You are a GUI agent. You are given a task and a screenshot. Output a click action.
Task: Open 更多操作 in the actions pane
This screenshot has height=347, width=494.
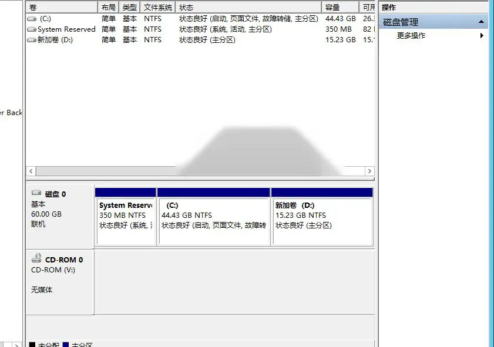(411, 36)
